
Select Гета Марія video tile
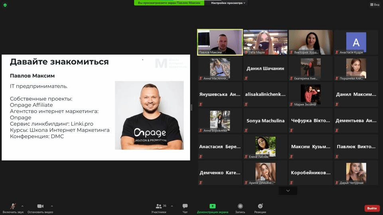[265, 43]
